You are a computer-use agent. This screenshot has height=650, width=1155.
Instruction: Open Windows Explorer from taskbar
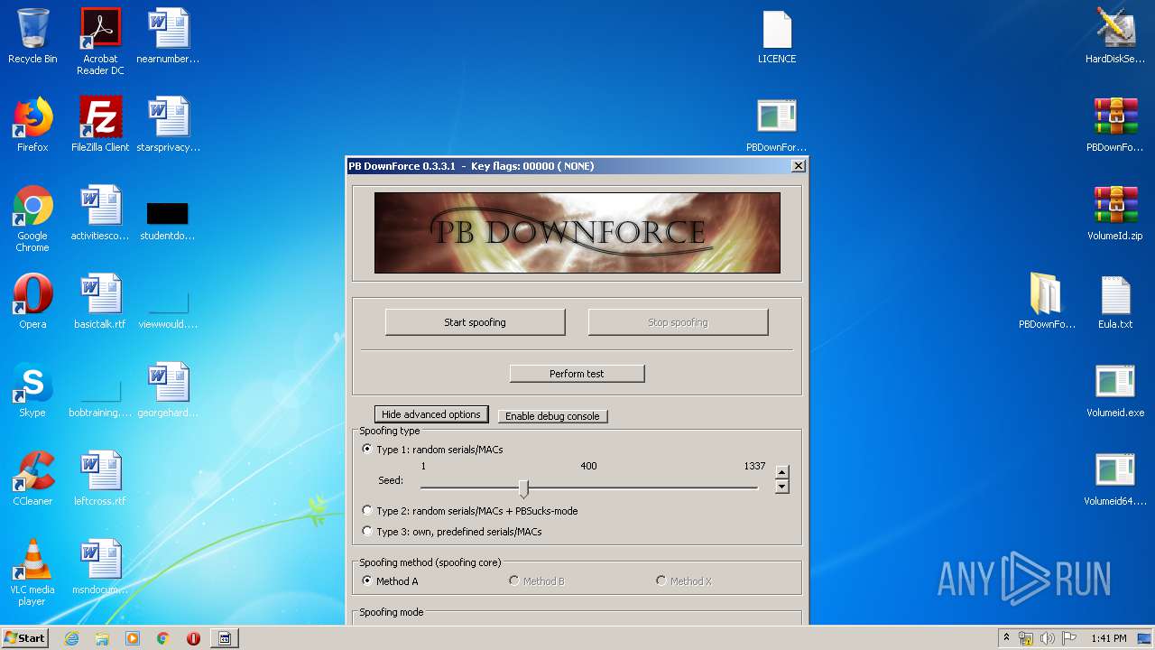pos(102,638)
